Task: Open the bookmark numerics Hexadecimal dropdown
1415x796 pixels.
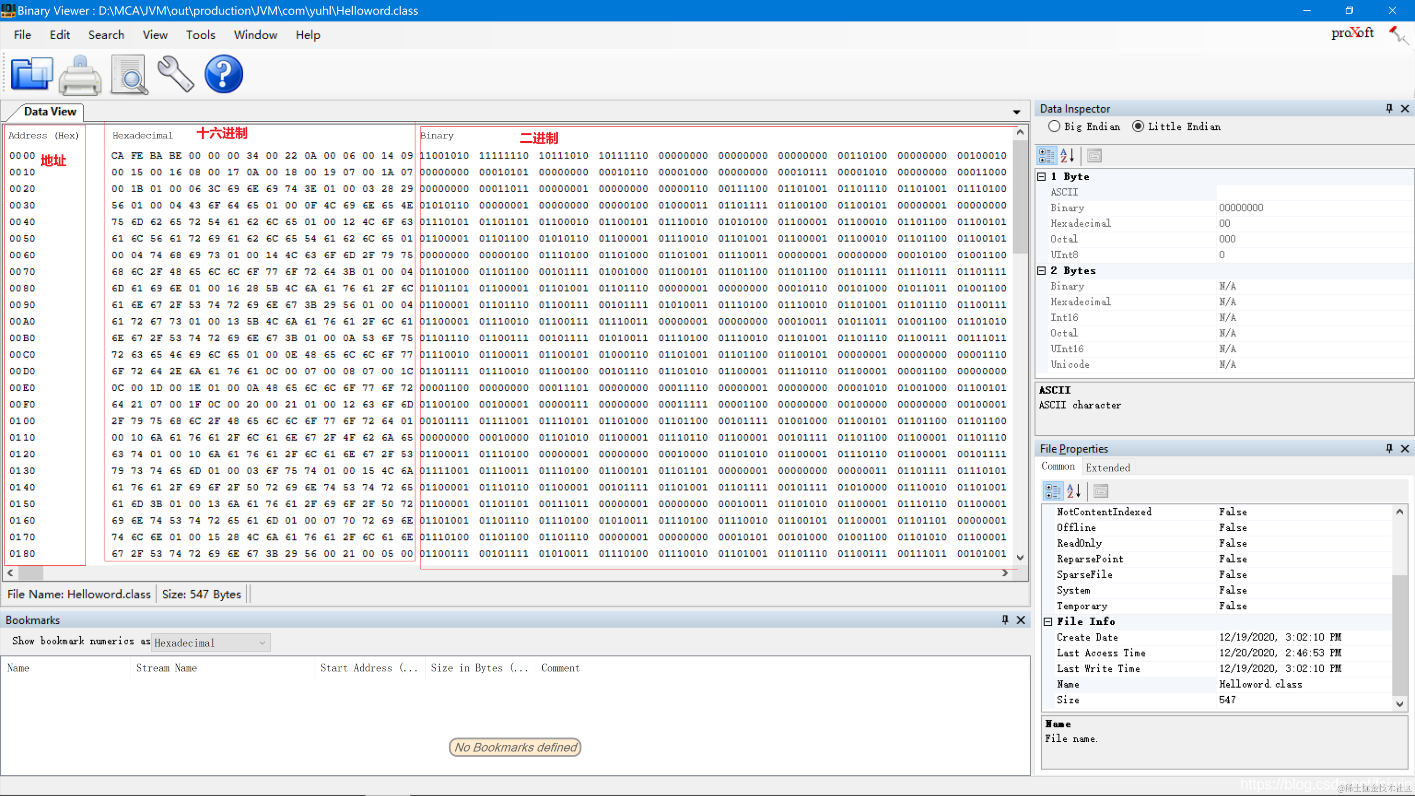Action: pyautogui.click(x=211, y=642)
